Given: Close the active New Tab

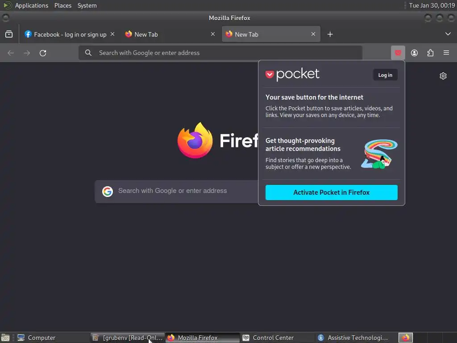Looking at the screenshot, I should click(x=313, y=34).
